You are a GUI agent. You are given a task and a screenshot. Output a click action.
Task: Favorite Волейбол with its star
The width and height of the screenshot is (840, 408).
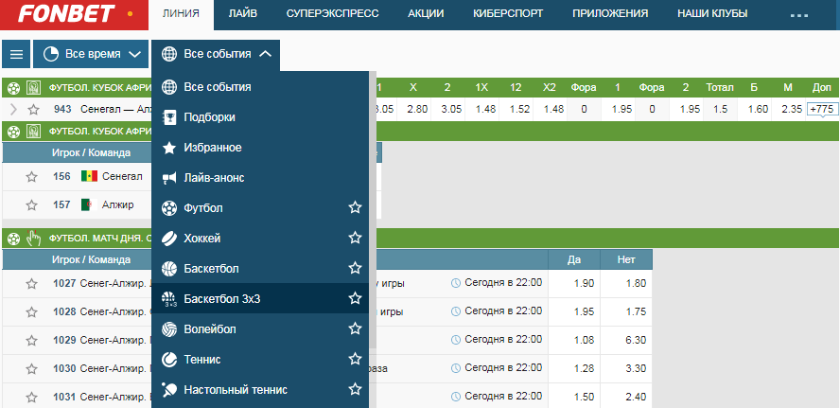[x=355, y=328]
